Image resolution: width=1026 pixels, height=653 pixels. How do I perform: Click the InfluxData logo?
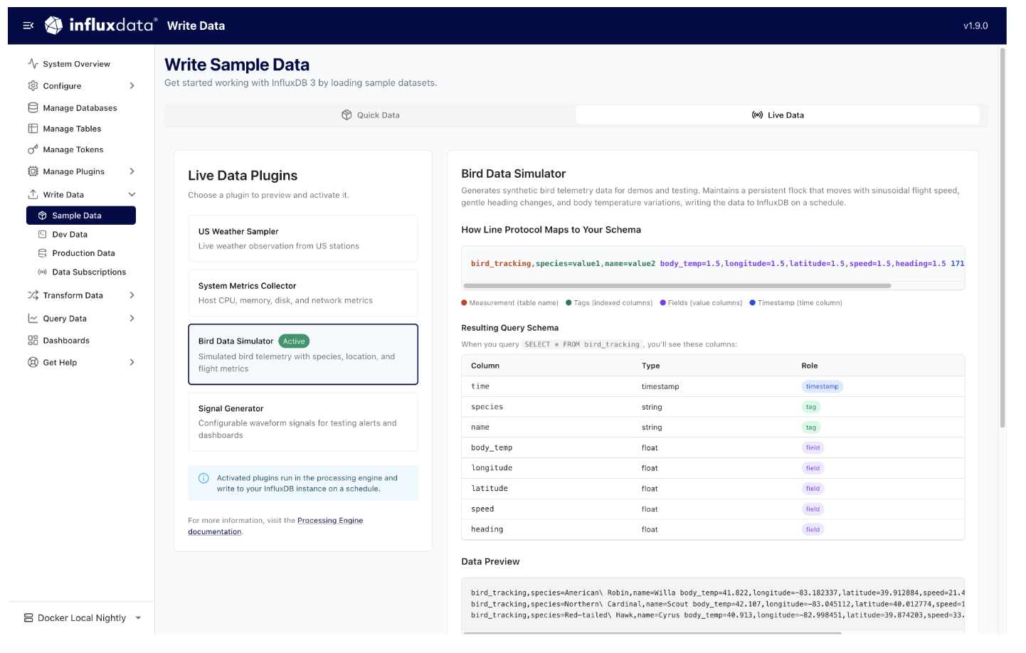(101, 26)
